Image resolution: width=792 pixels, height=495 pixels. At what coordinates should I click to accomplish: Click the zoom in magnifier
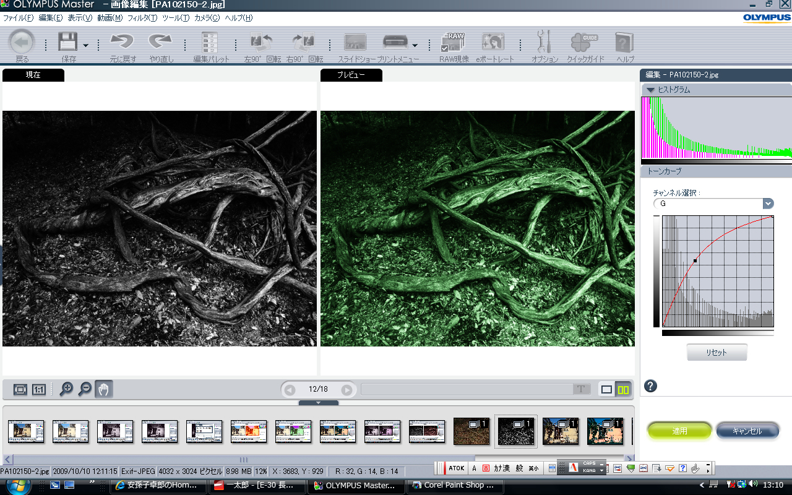pos(66,389)
